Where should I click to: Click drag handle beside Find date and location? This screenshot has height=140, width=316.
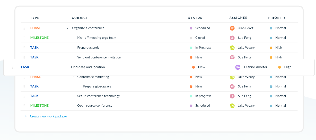[x=13, y=67]
